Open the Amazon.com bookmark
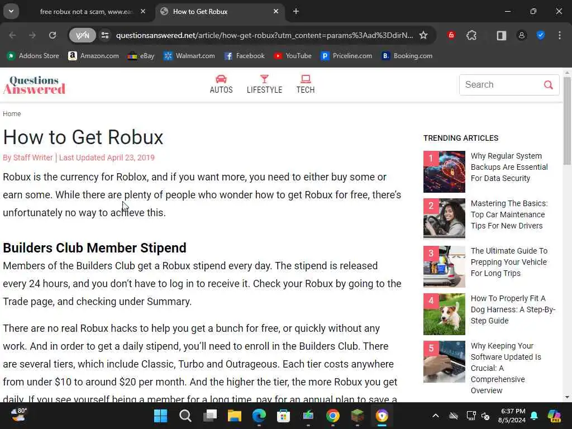Screen dimensions: 572x429 94,56
